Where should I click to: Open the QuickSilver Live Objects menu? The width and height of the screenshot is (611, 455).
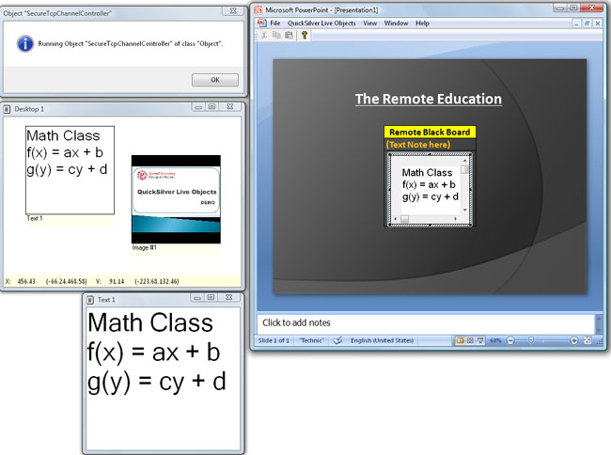[x=321, y=23]
